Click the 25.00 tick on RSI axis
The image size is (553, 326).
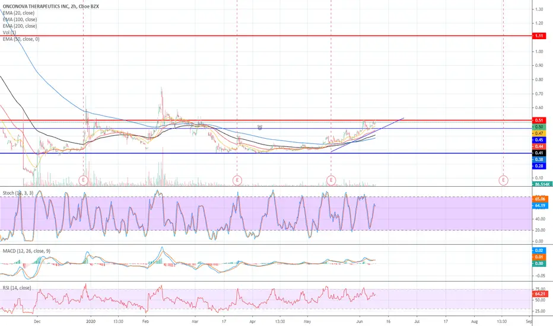(x=539, y=311)
